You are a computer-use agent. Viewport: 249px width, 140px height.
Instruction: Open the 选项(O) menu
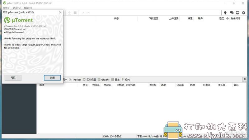pos(17,8)
